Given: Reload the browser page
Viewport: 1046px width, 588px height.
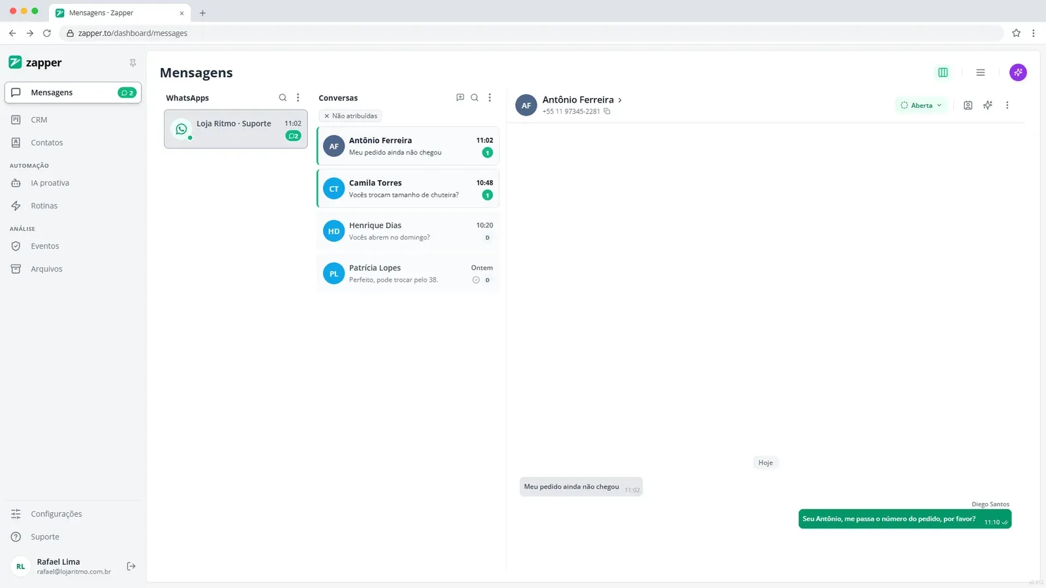Looking at the screenshot, I should [x=47, y=33].
